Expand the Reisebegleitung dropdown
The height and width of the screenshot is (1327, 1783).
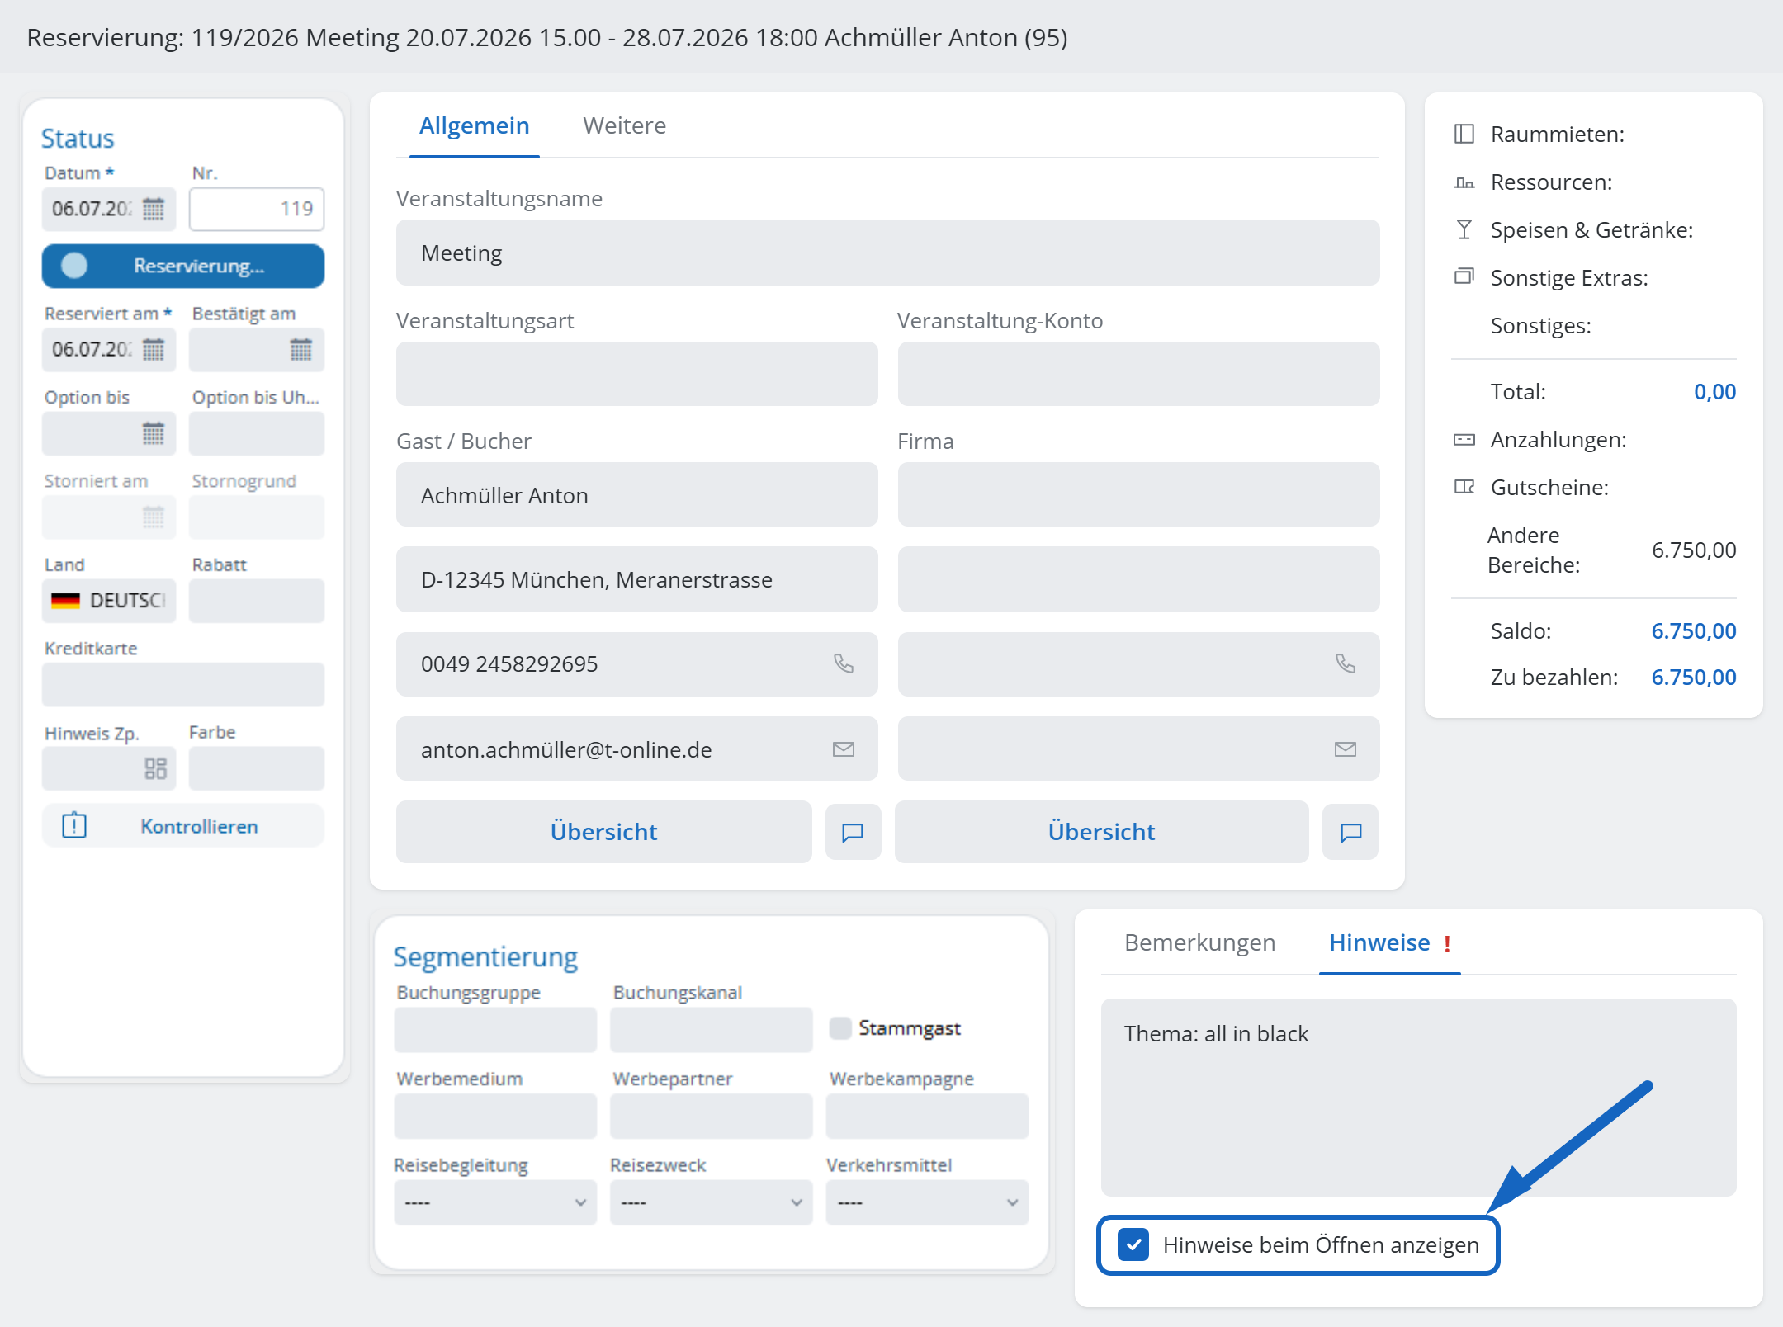pyautogui.click(x=495, y=1202)
